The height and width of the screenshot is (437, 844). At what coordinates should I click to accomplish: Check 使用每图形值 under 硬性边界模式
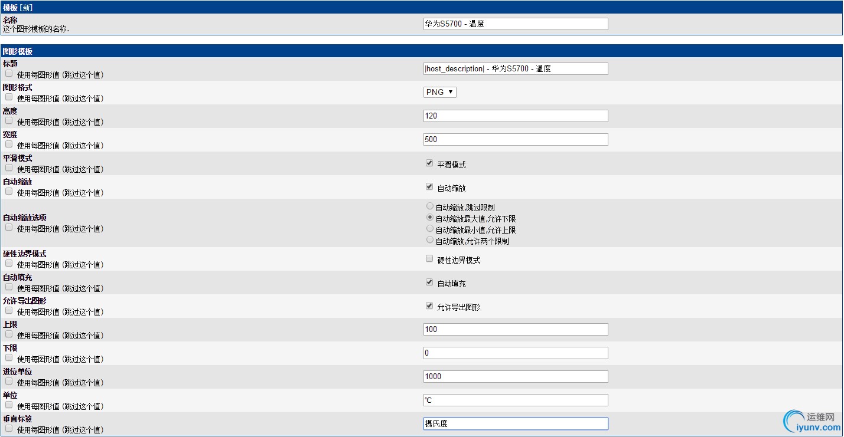[9, 264]
